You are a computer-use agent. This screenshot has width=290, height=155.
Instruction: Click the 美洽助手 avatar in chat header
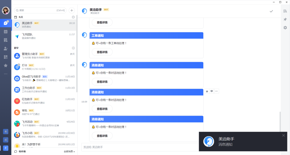click(x=84, y=11)
